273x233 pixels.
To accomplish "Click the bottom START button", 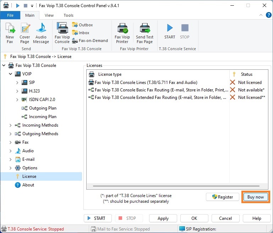I will [98, 218].
